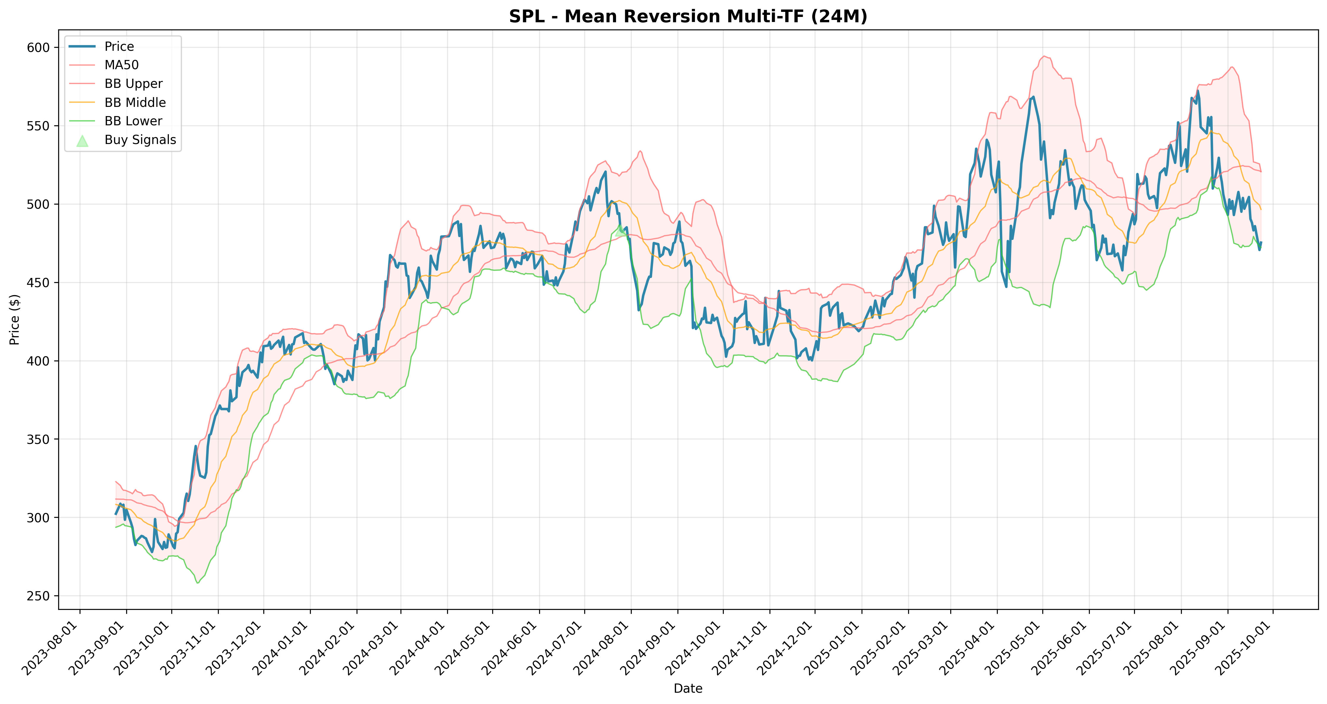Click the chart title 'SPL - Mean Reversion Multi-TF (24M)'
This screenshot has width=1327, height=704.
[688, 17]
